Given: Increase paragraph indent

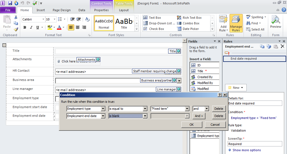Looking at the screenshot, I should [x=79, y=19].
